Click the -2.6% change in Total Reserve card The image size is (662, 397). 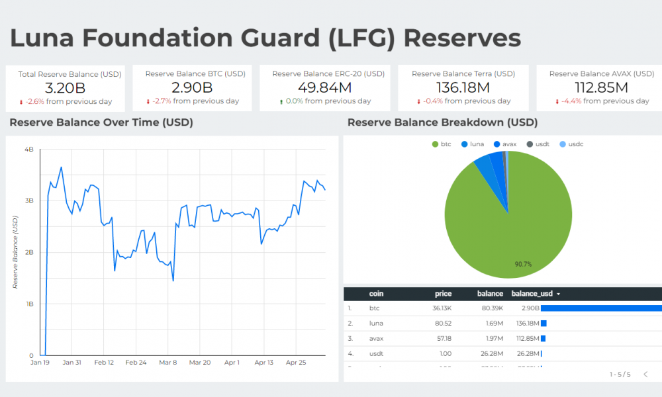[34, 102]
